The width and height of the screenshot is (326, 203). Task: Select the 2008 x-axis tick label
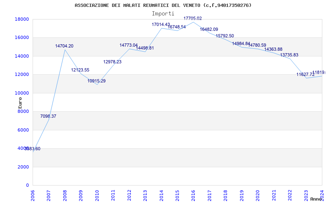[x=65, y=194]
